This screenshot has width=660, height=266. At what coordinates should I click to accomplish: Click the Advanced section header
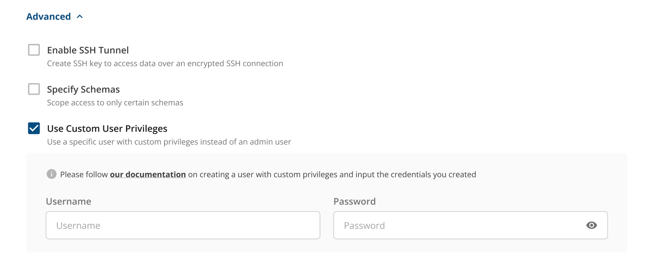pos(48,16)
